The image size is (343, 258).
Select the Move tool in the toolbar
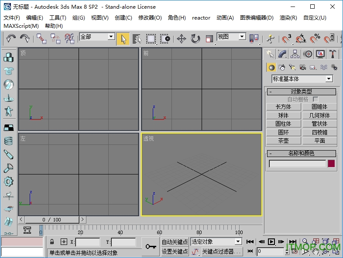click(x=182, y=39)
